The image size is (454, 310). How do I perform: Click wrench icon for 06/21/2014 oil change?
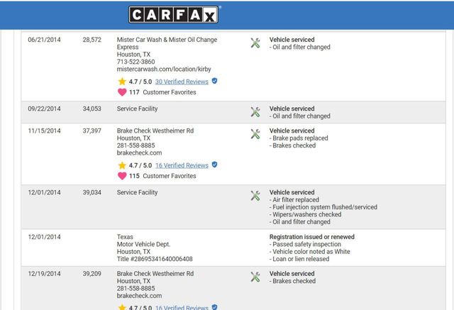click(x=255, y=43)
